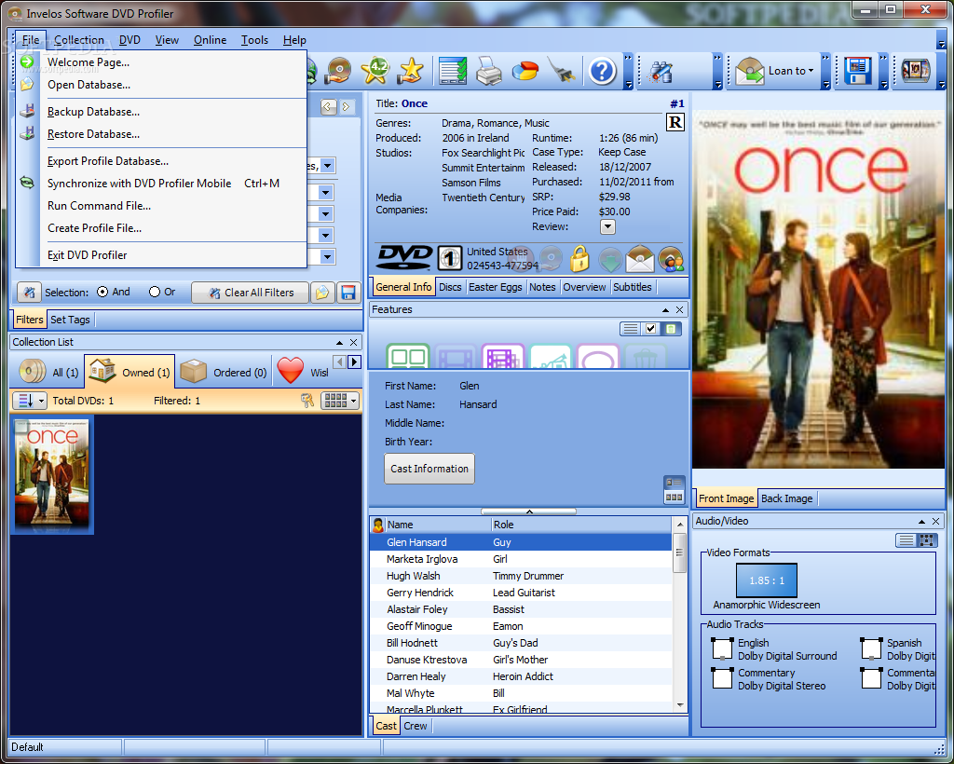
Task: Select the Once thumbnail in collection list
Action: (52, 474)
